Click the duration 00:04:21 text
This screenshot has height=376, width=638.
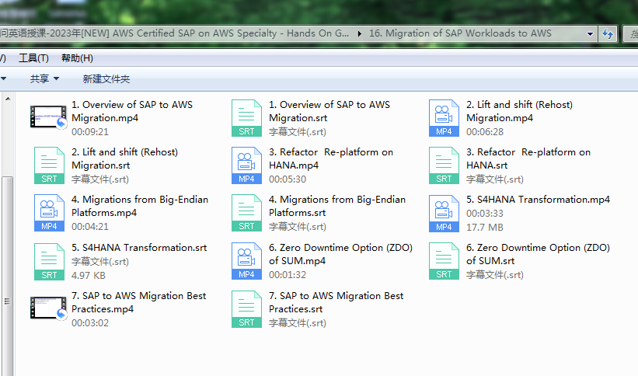point(90,227)
